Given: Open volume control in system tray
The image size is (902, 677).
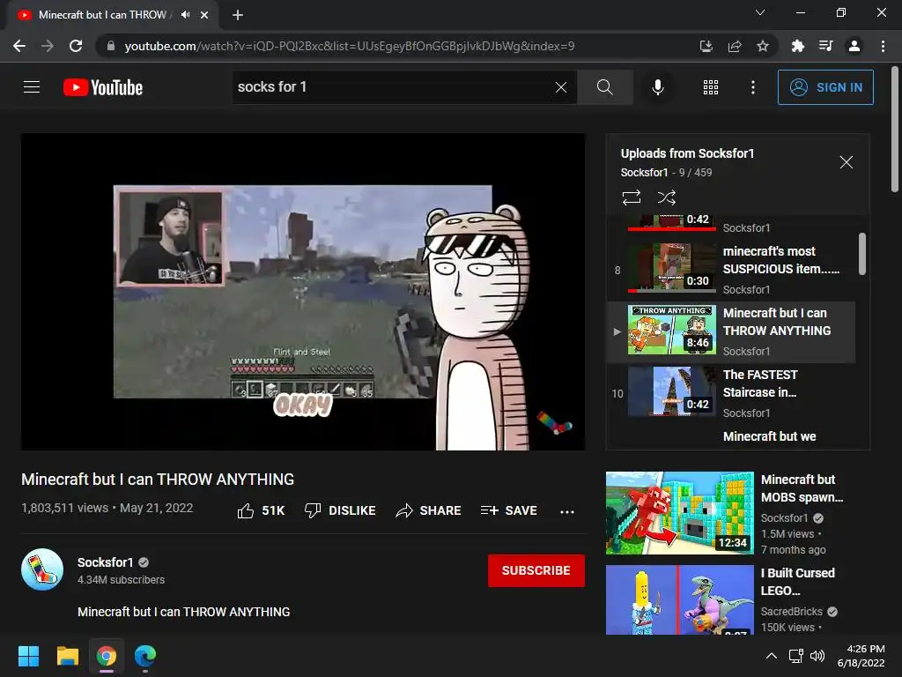Looking at the screenshot, I should pos(817,656).
